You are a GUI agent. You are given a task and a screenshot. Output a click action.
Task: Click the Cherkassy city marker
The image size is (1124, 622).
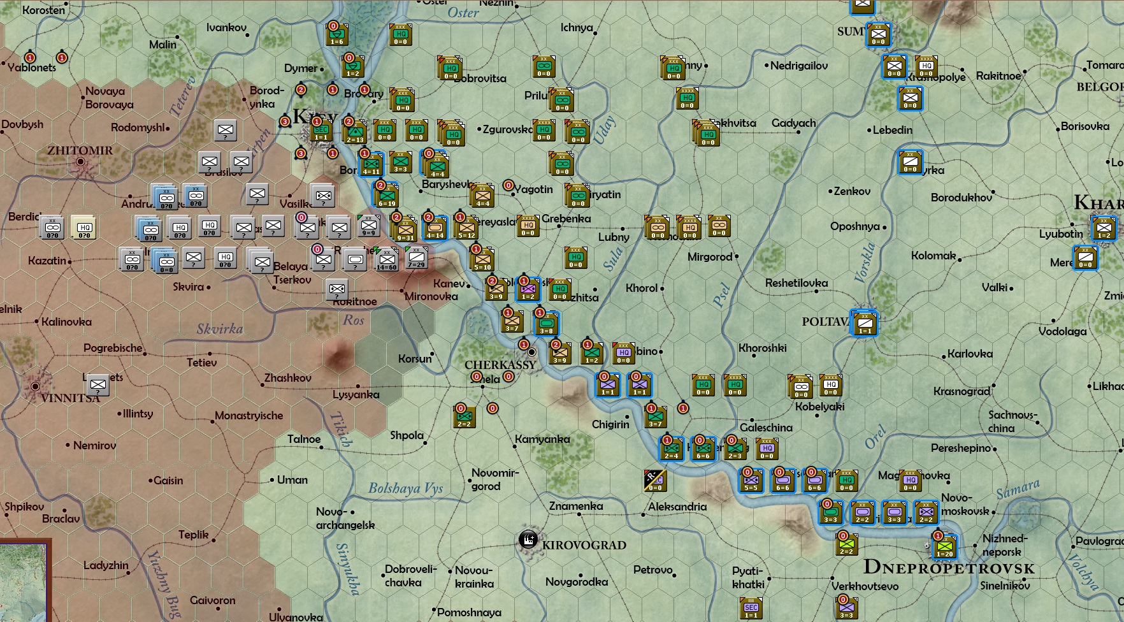pos(531,352)
